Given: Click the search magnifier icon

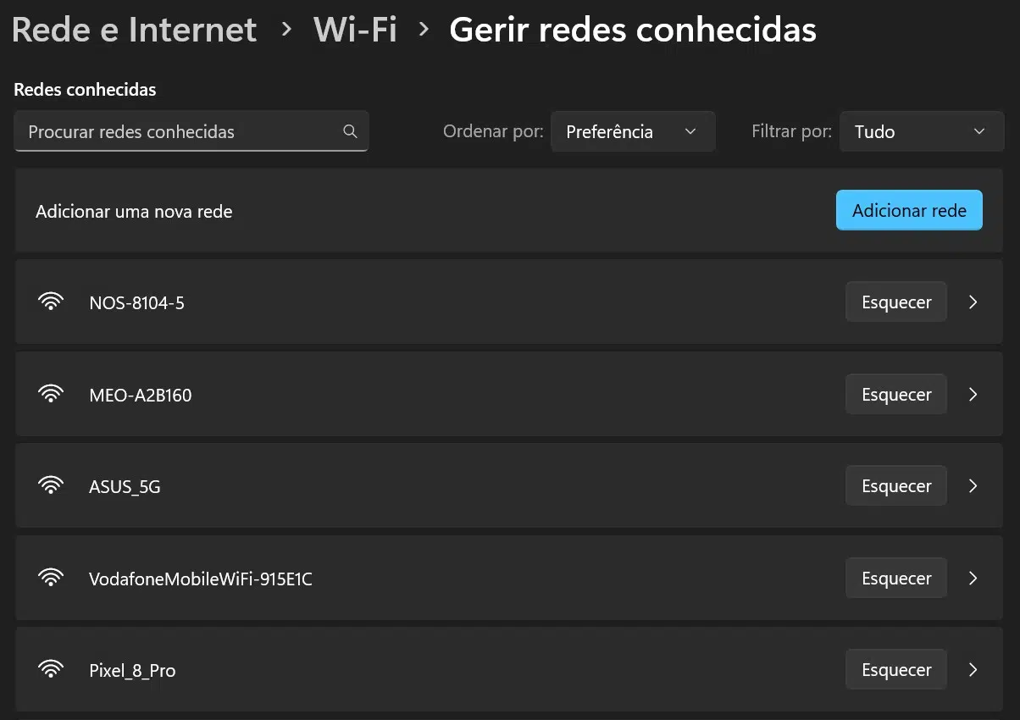Looking at the screenshot, I should (x=350, y=131).
